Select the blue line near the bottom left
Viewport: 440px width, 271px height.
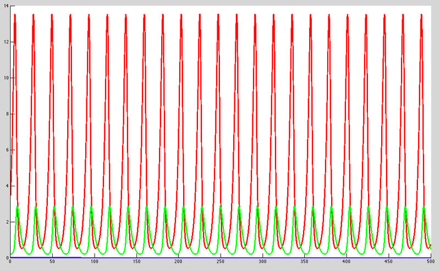[x=44, y=257]
